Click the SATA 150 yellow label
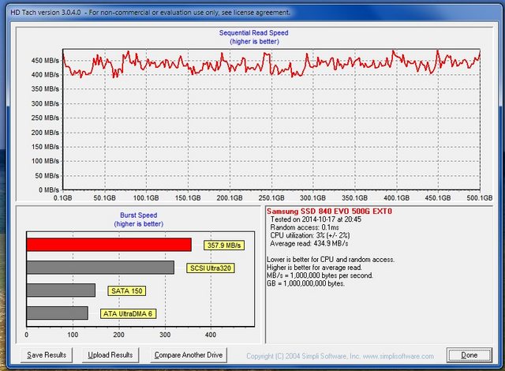The image size is (505, 371). click(127, 290)
